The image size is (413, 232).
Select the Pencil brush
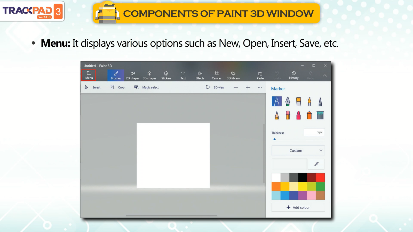pyautogui.click(x=277, y=115)
